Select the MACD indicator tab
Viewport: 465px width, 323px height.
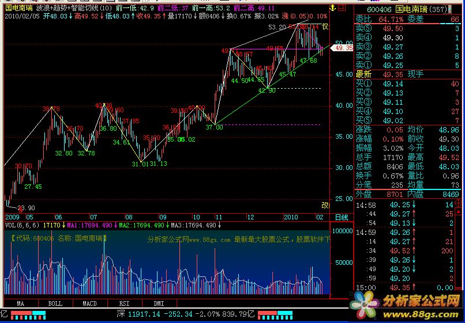pos(89,303)
